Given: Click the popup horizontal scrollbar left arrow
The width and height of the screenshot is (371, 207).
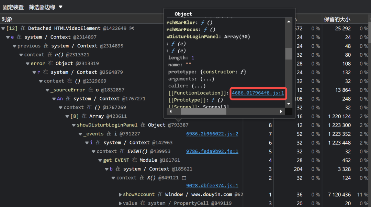Looking at the screenshot, I should pyautogui.click(x=170, y=111).
